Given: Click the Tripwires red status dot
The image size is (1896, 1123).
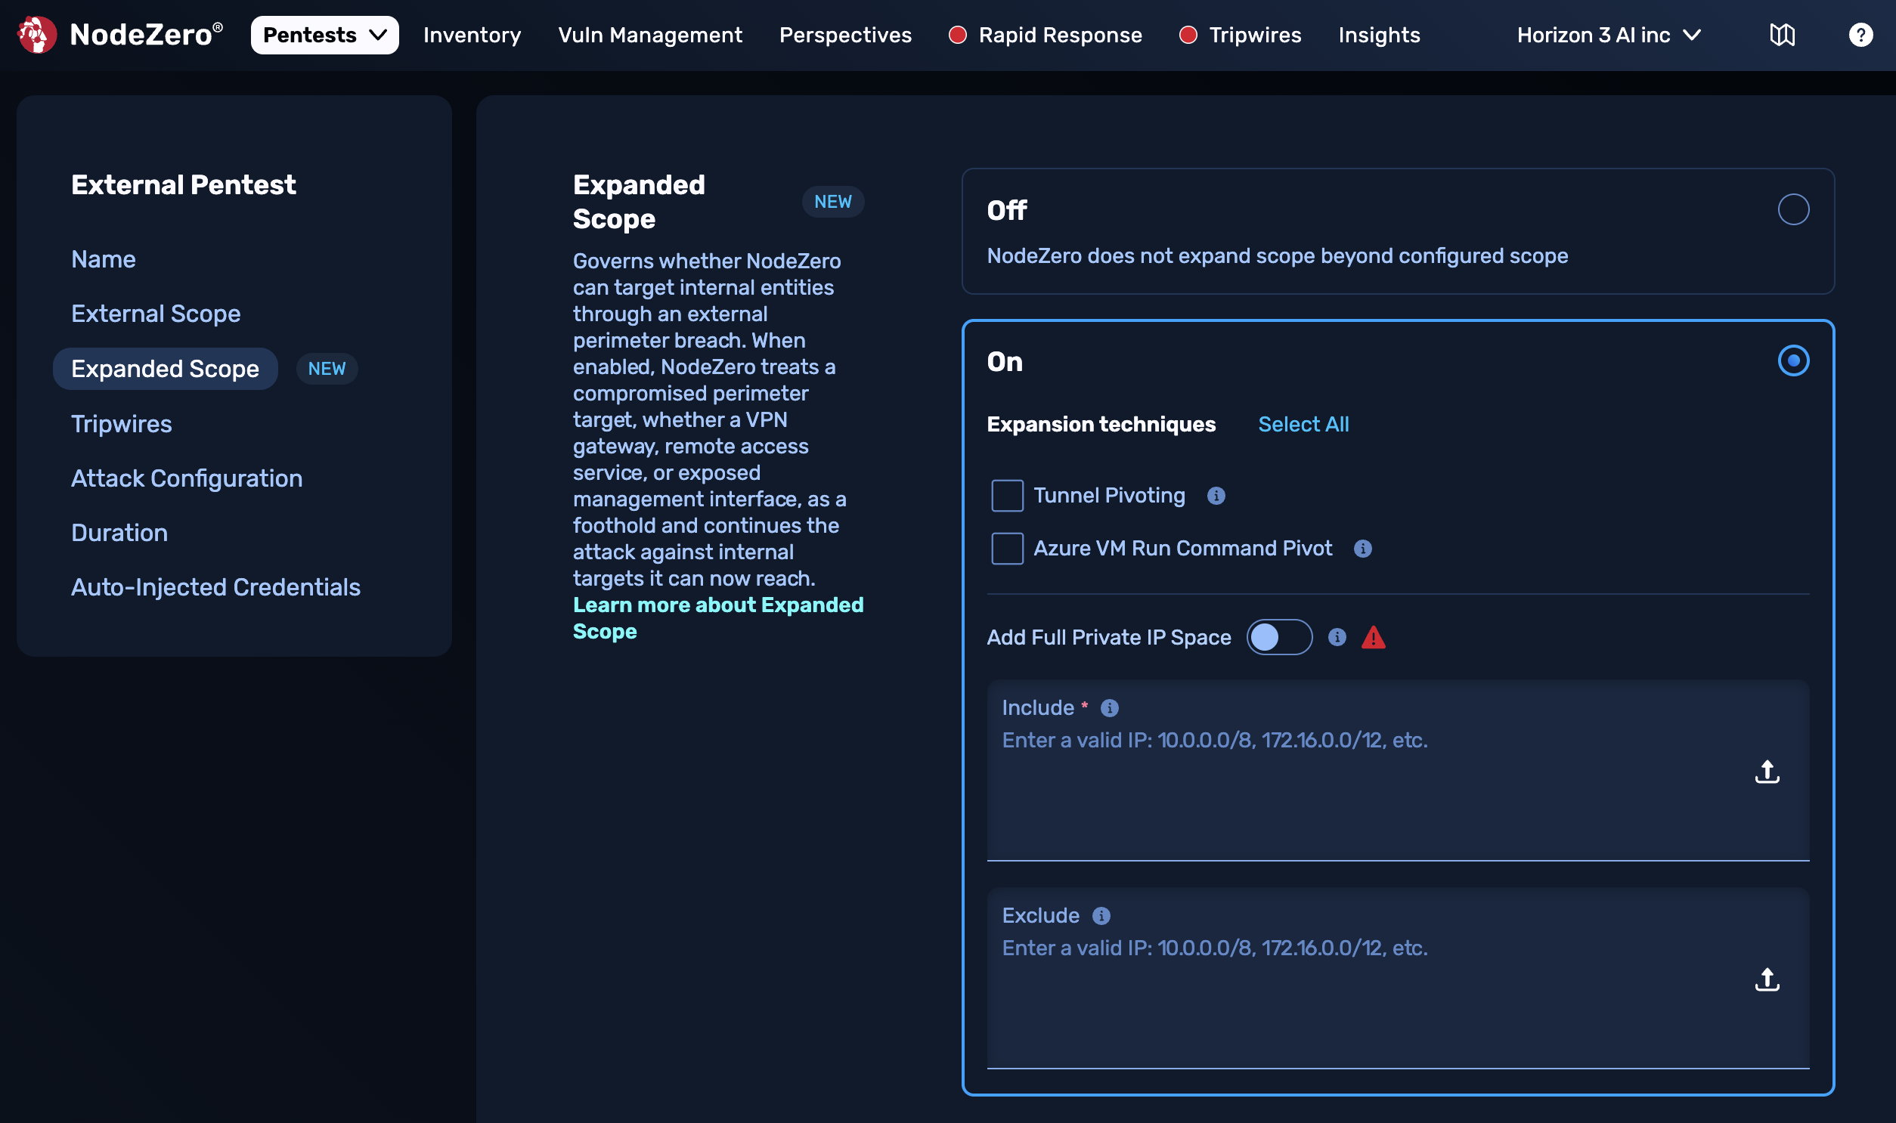Looking at the screenshot, I should coord(1188,35).
